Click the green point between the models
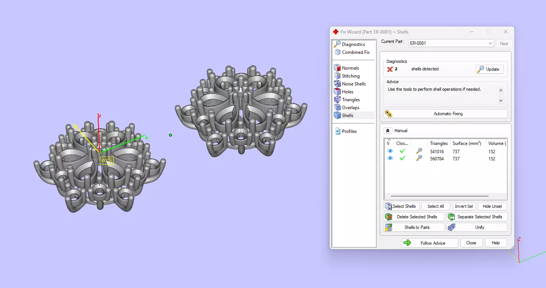 (170, 135)
